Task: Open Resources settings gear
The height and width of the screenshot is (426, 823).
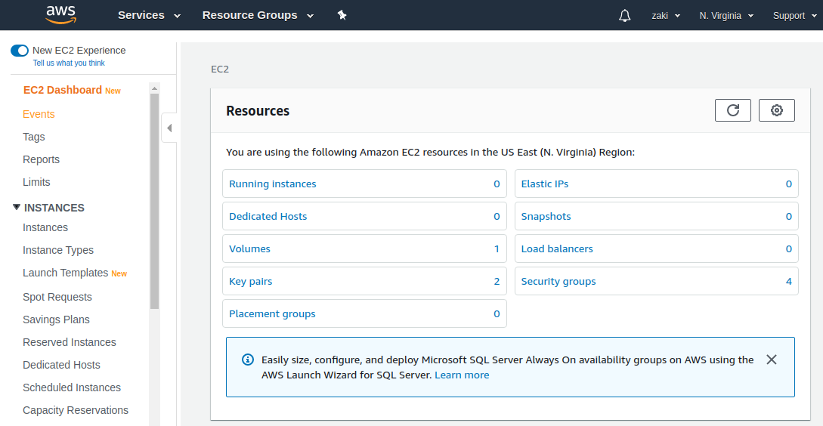Action: [777, 110]
